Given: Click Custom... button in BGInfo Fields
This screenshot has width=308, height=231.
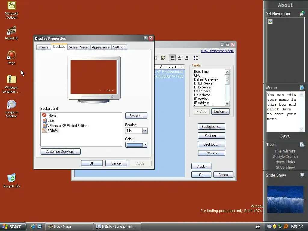Looking at the screenshot, I should [220, 112].
